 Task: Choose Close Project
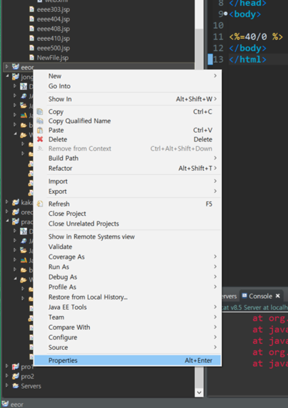tap(127, 214)
